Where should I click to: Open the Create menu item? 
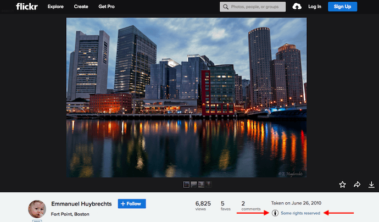pyautogui.click(x=81, y=7)
